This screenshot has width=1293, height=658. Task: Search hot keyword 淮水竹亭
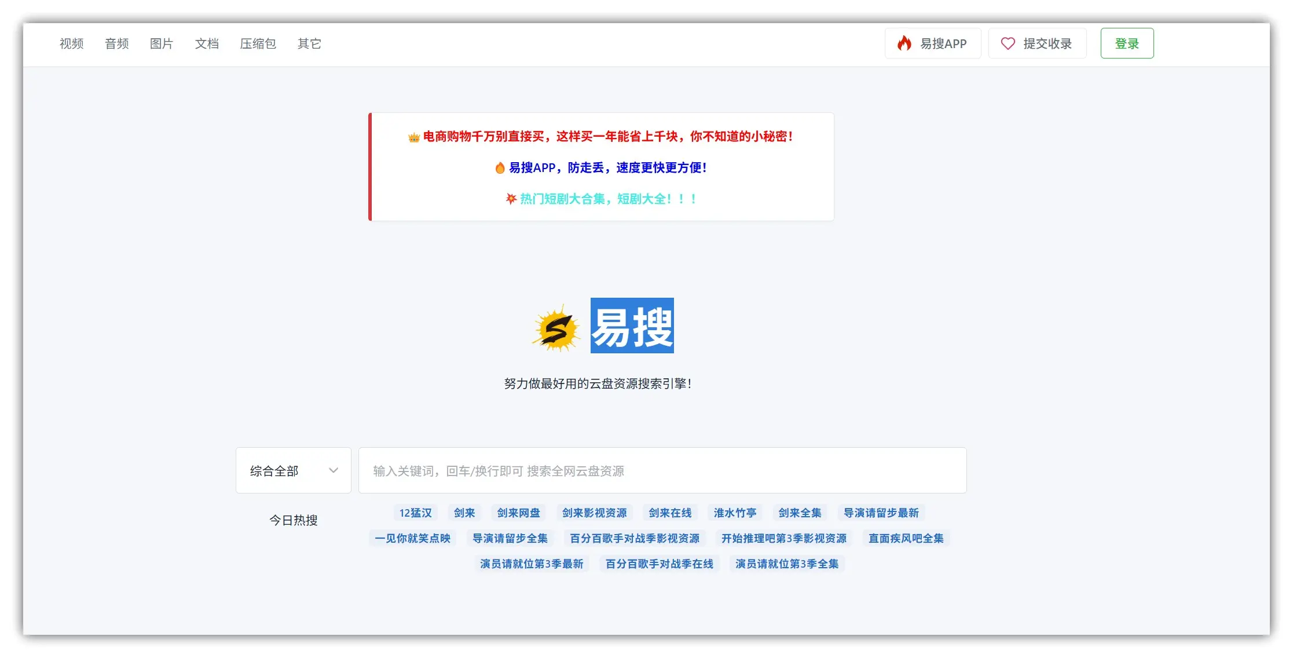tap(735, 513)
